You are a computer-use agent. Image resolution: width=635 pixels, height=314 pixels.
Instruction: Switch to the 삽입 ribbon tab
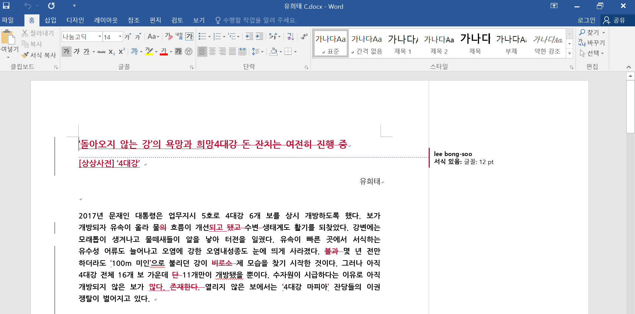50,20
